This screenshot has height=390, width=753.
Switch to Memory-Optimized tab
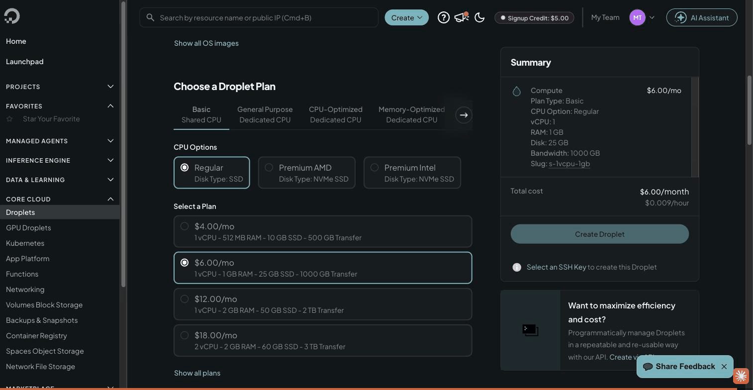point(411,114)
